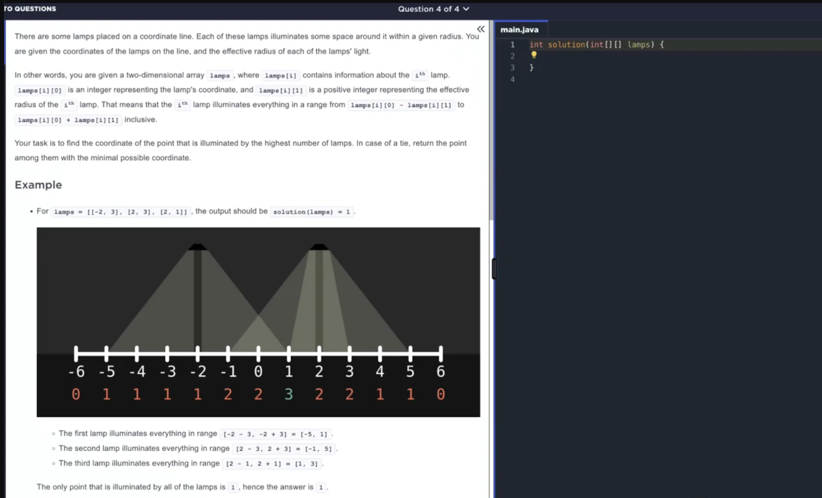Screen dimensions: 822x498
Task: Switch to the main.java tab
Action: tap(519, 30)
